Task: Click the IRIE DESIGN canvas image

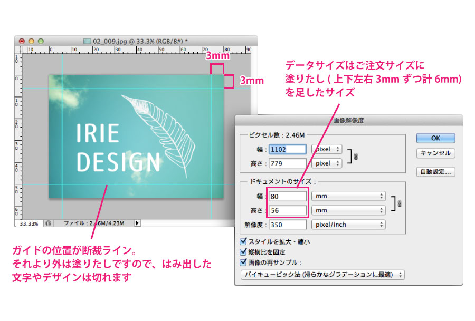Action: coord(136,137)
